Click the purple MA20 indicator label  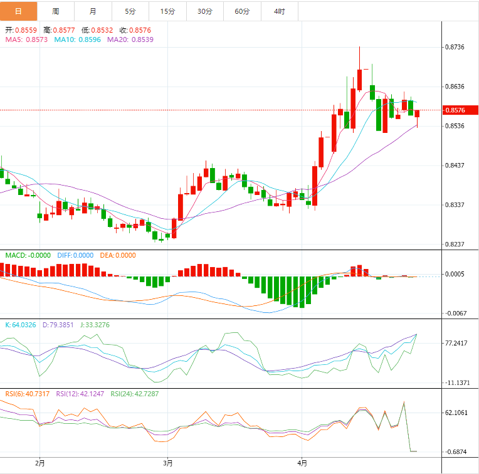click(130, 39)
